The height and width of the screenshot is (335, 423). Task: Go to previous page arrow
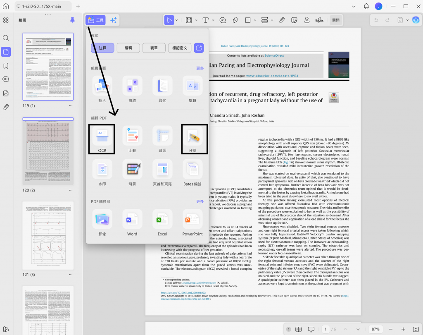tap(345, 329)
